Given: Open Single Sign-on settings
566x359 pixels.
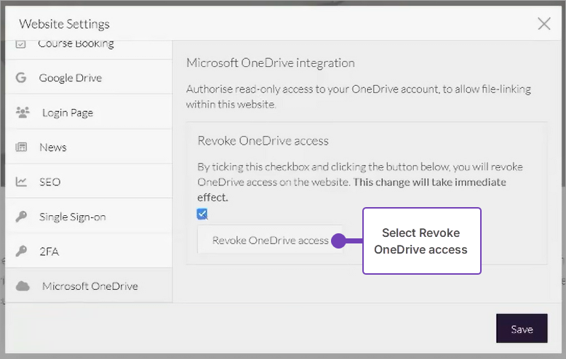Looking at the screenshot, I should [x=73, y=217].
